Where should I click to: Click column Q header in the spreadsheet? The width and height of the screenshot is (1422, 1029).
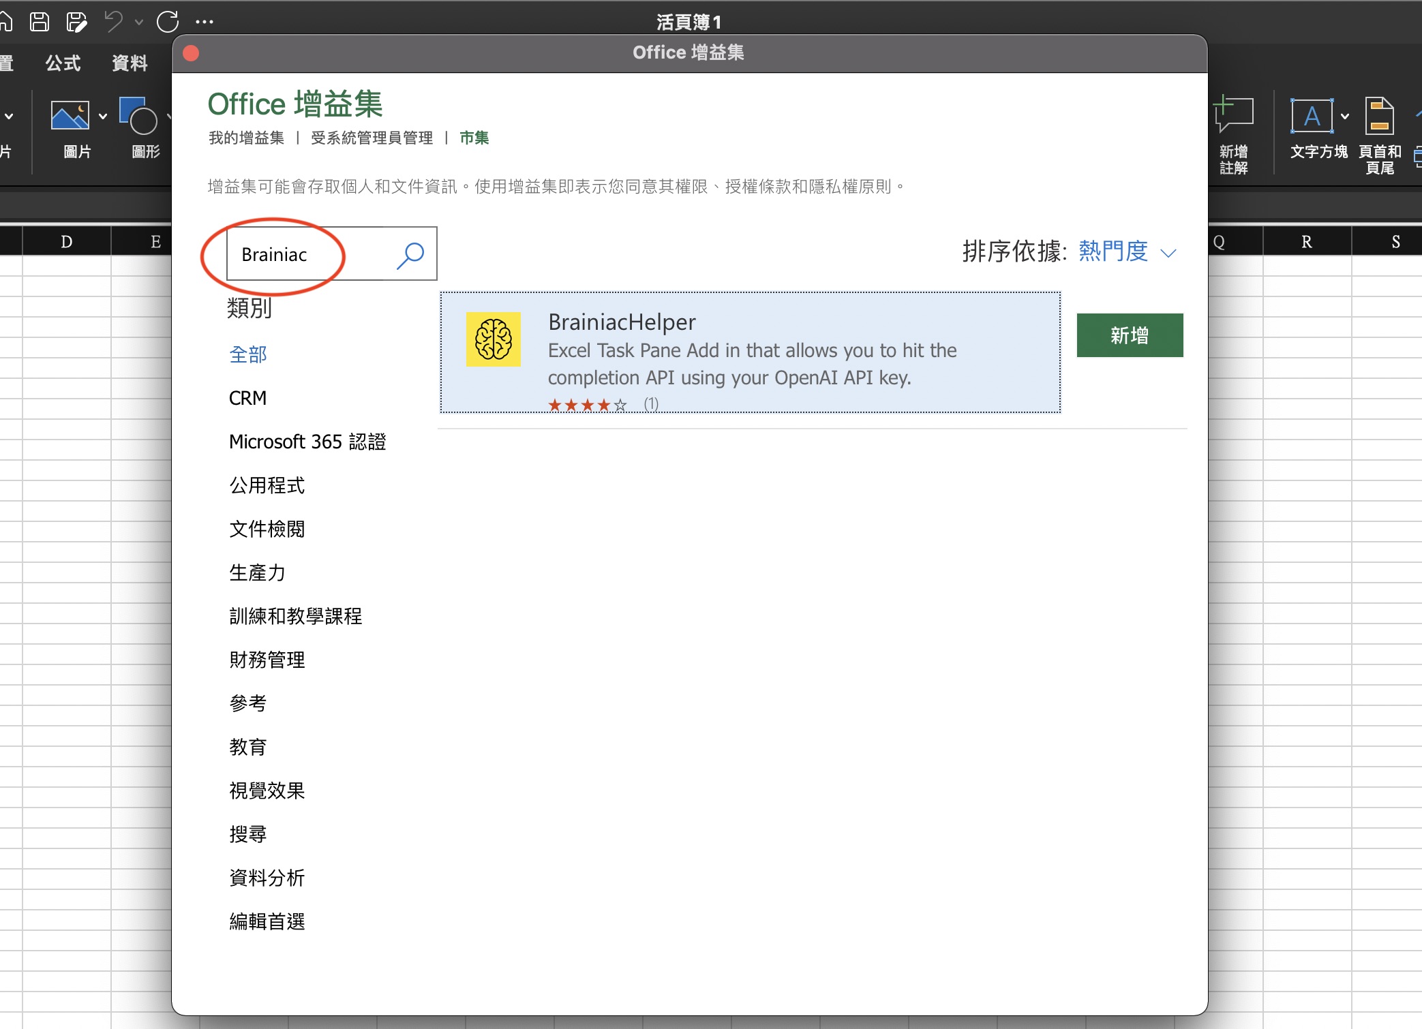click(x=1235, y=241)
